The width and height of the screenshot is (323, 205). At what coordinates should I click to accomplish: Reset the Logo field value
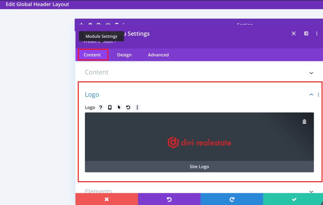pyautogui.click(x=128, y=108)
